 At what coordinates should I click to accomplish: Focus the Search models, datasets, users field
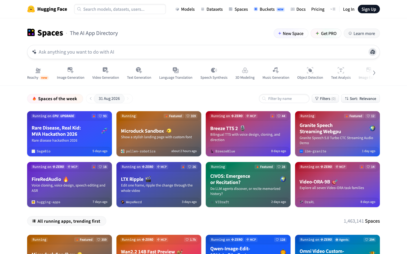pos(120,9)
